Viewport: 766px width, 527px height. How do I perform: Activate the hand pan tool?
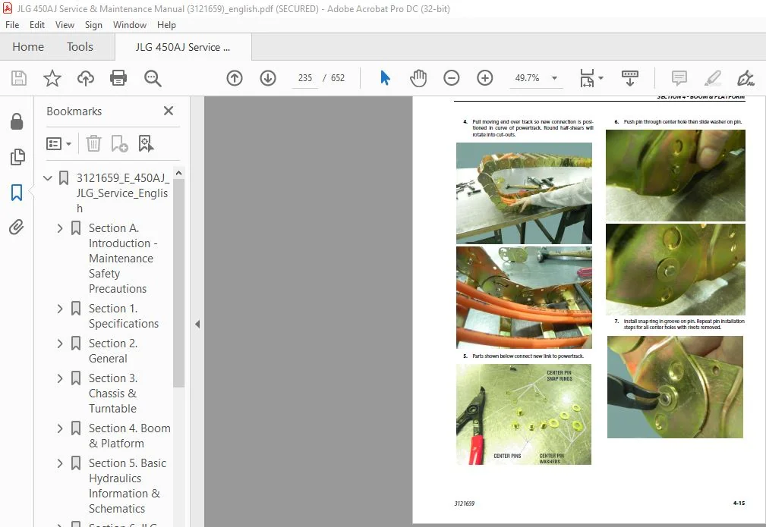point(418,78)
